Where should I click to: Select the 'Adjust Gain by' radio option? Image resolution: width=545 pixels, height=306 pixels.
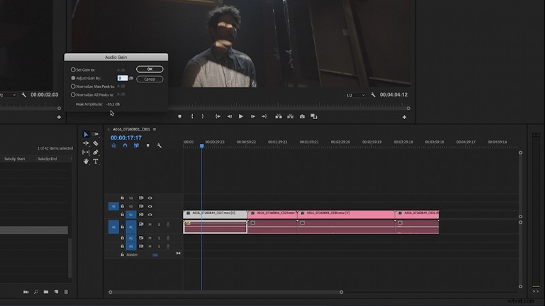[73, 78]
